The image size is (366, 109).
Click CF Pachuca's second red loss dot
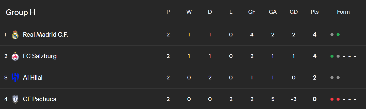(x=338, y=99)
